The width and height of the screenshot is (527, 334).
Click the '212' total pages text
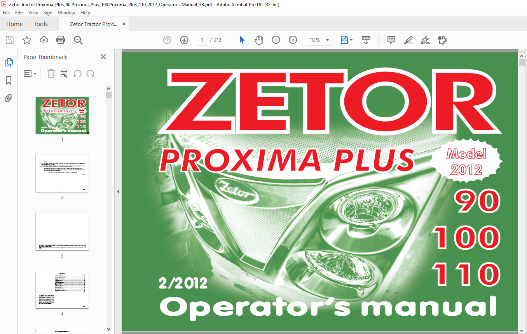(x=218, y=40)
